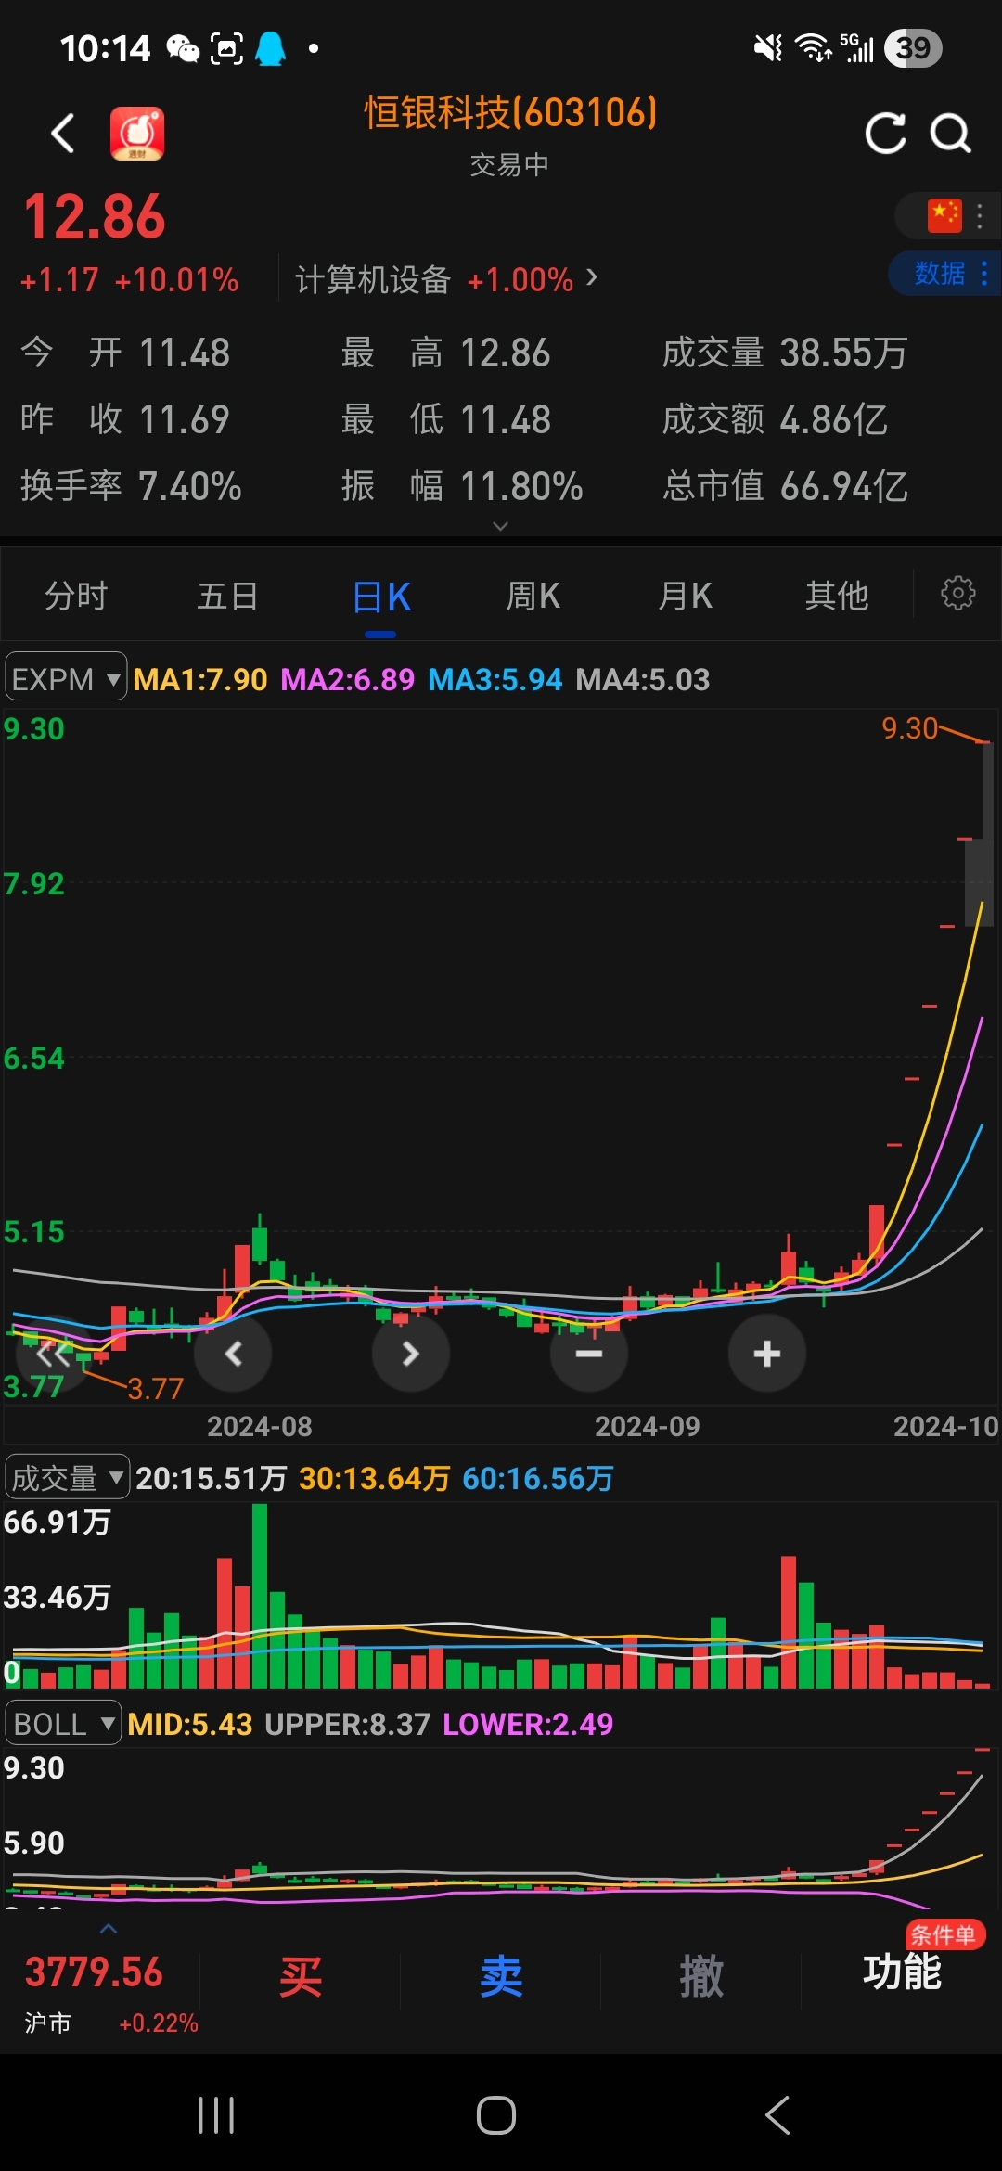Tap the MA4:5.03 indicator label
The image size is (1002, 2171).
coord(643,679)
